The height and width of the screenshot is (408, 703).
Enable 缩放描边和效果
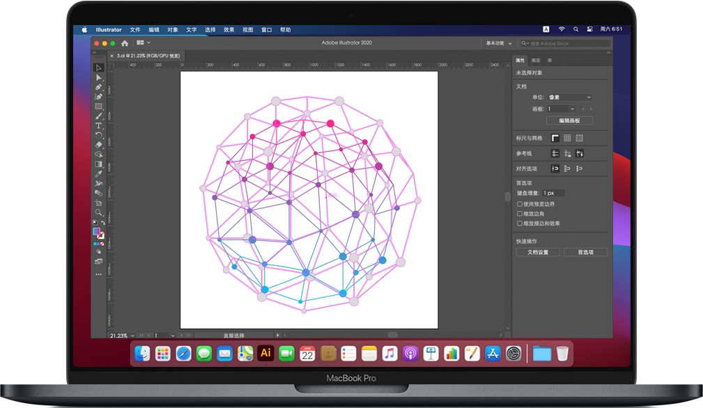point(518,223)
